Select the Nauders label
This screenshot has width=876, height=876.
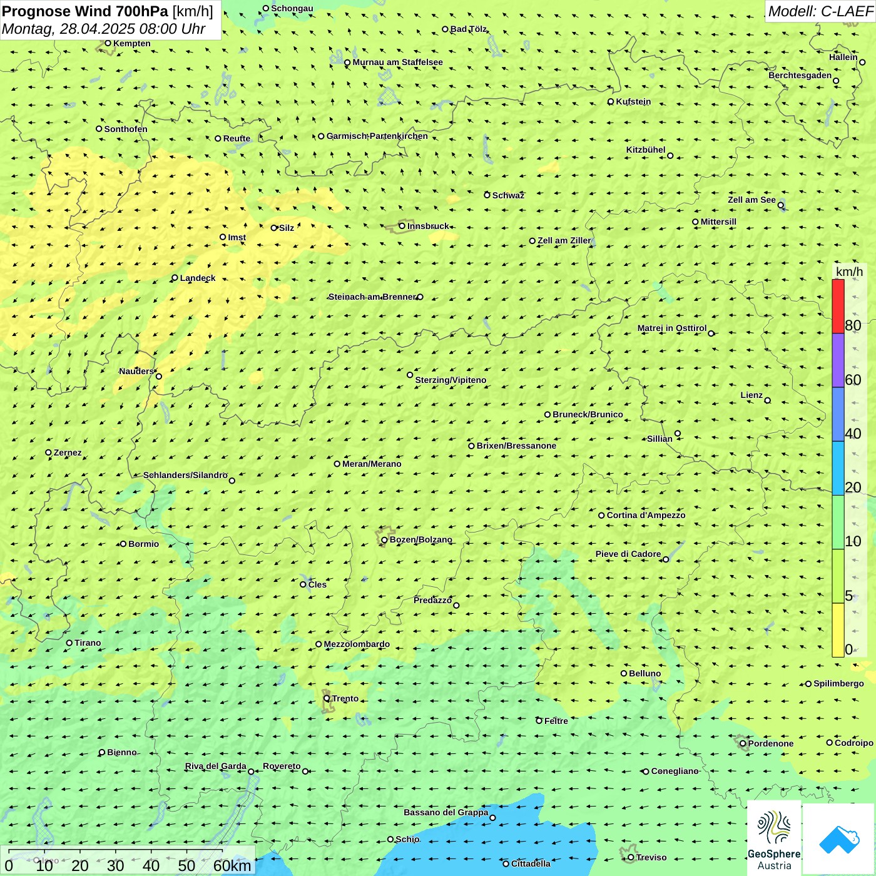136,371
